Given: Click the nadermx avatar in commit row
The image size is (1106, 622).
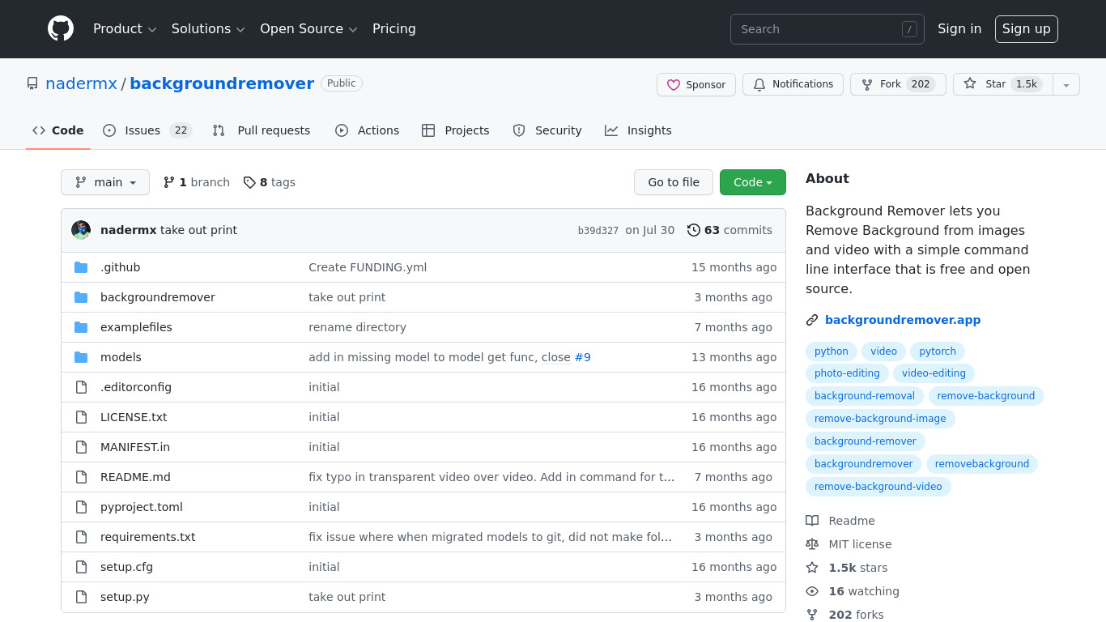Looking at the screenshot, I should tap(81, 230).
